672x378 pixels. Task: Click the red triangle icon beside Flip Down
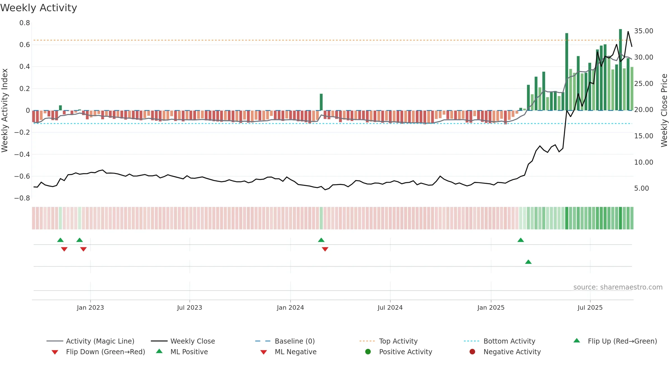[x=55, y=352]
